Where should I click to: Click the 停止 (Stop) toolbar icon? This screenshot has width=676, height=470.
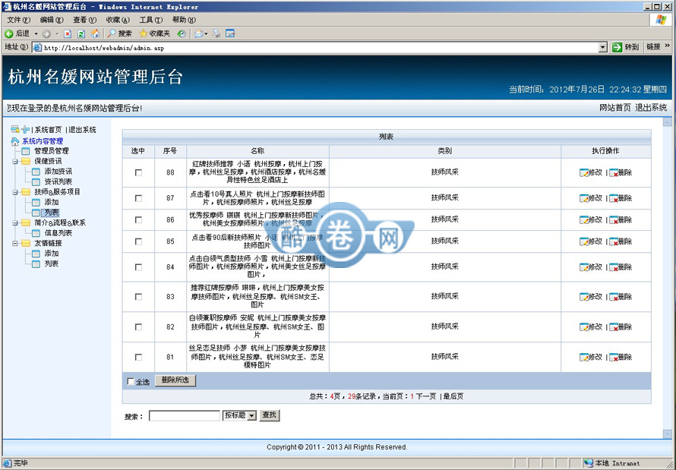coord(67,33)
